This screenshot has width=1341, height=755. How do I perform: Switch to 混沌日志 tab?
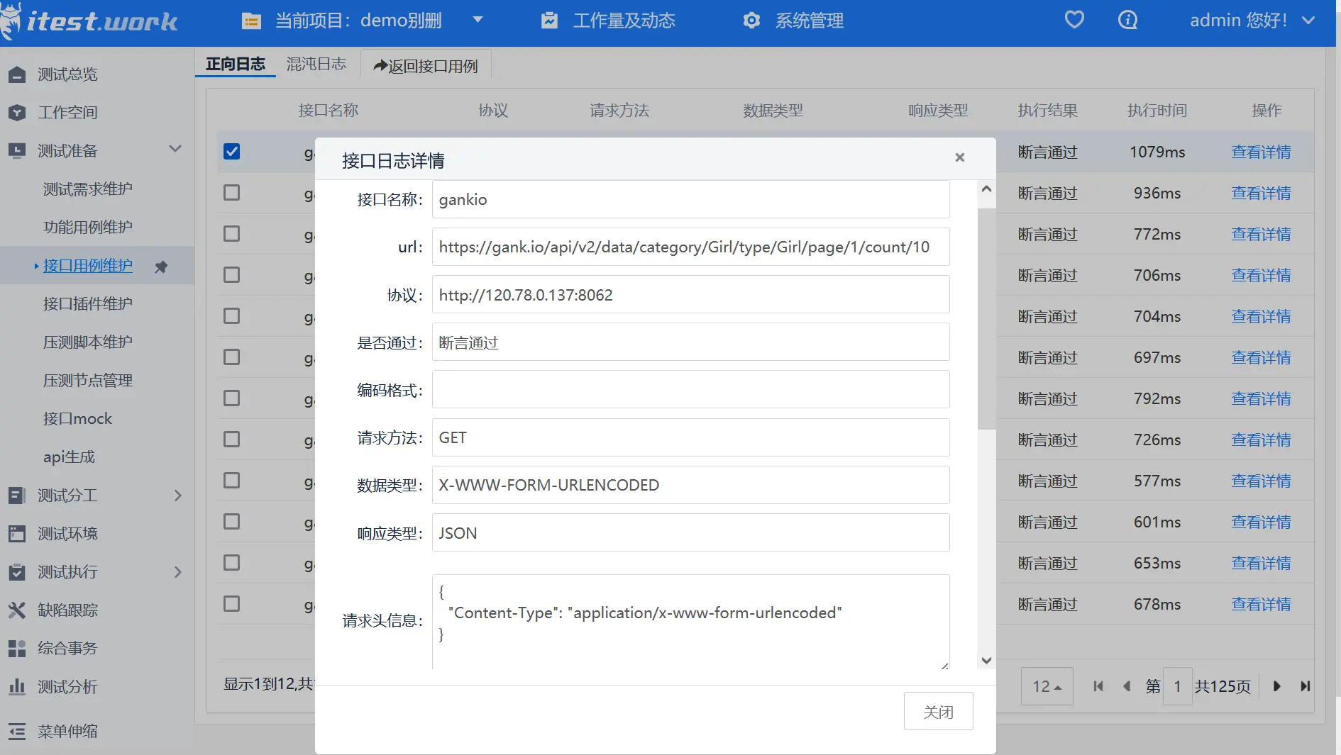coord(316,64)
